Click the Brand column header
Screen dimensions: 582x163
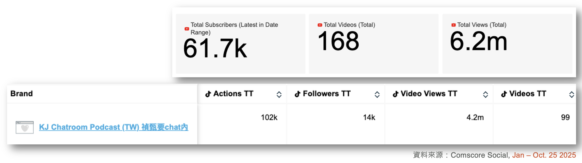click(21, 94)
